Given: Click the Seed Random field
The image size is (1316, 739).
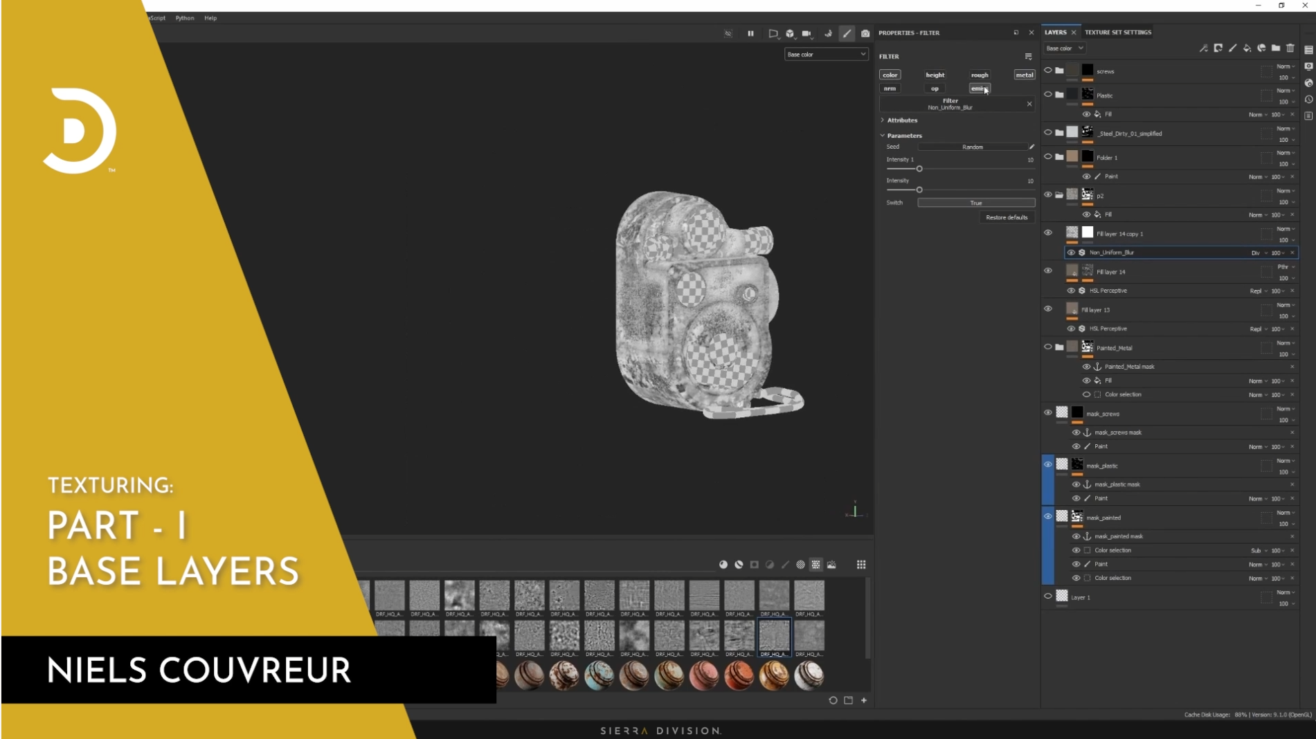Looking at the screenshot, I should tap(972, 147).
